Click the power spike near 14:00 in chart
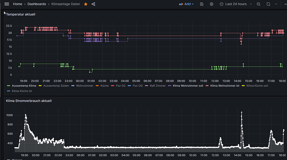The image size is (287, 160). pyautogui.click(x=242, y=112)
